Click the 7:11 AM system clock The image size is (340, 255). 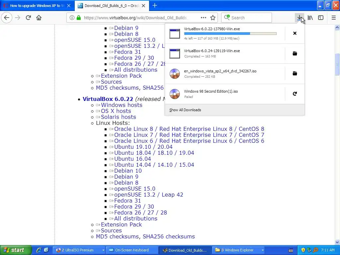[x=328, y=250]
